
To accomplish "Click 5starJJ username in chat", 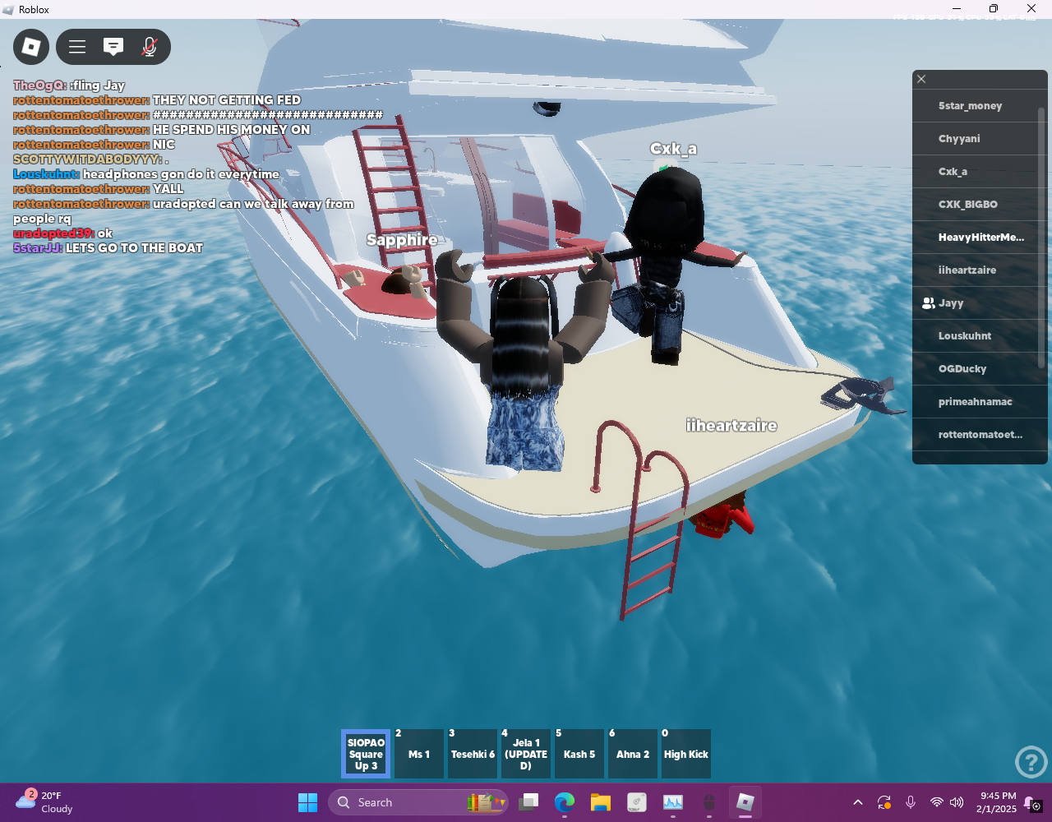I will [x=38, y=248].
